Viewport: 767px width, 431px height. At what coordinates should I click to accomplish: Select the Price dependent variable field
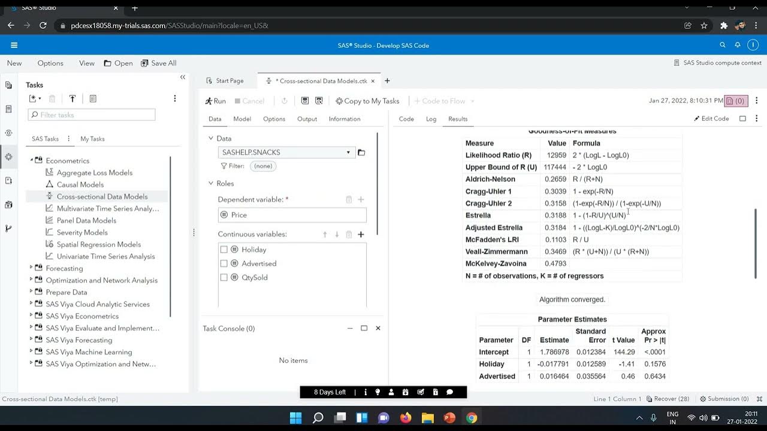pos(292,215)
